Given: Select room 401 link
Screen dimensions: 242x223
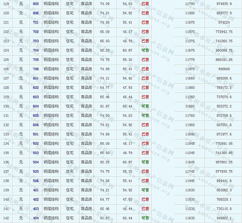Looking at the screenshot, I should 36,190.
